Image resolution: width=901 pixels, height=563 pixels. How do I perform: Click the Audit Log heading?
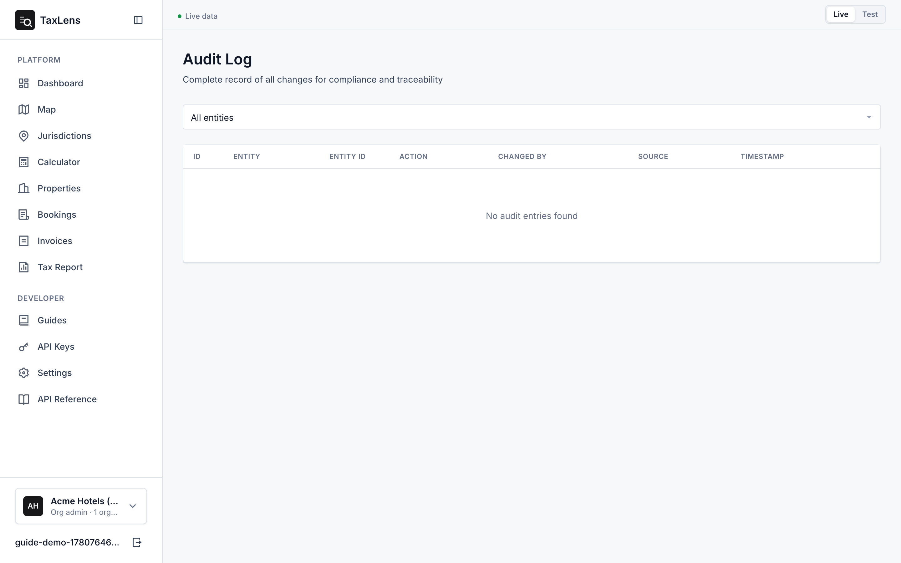(217, 59)
